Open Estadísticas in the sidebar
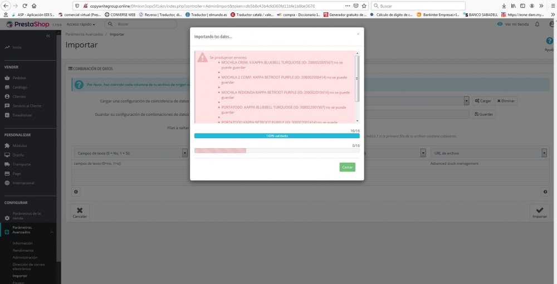This screenshot has width=557, height=284. pyautogui.click(x=22, y=115)
